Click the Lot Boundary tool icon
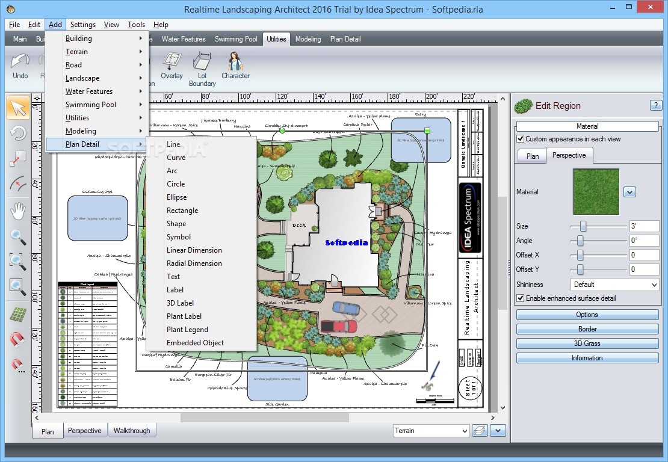668x462 pixels. click(x=202, y=69)
